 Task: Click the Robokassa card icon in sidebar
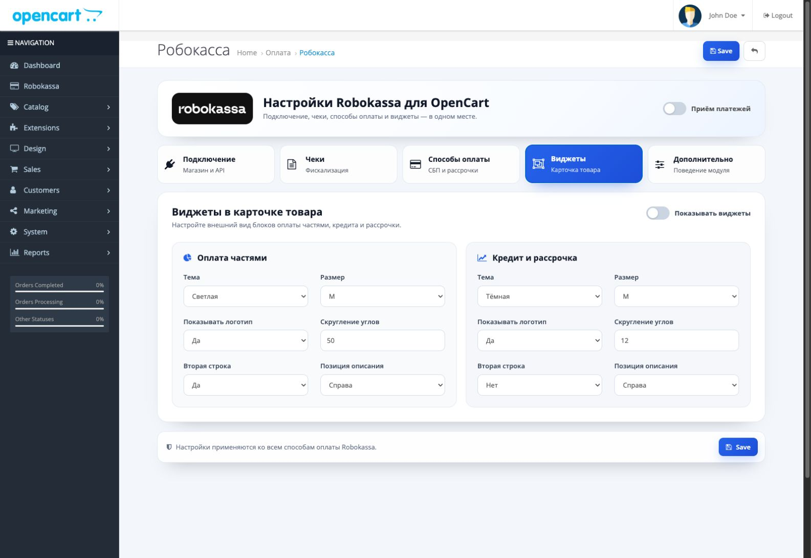[14, 86]
